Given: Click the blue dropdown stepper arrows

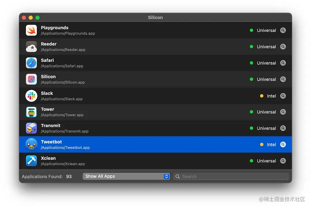Looking at the screenshot, I should [x=167, y=176].
